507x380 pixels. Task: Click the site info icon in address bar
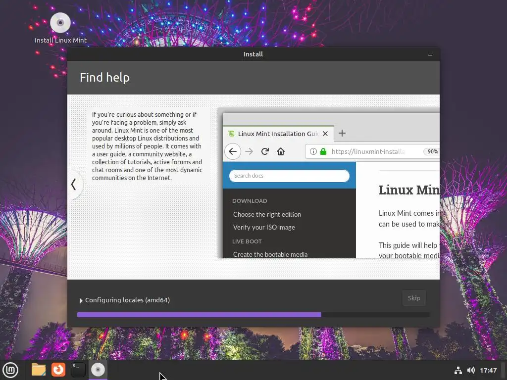pyautogui.click(x=313, y=151)
